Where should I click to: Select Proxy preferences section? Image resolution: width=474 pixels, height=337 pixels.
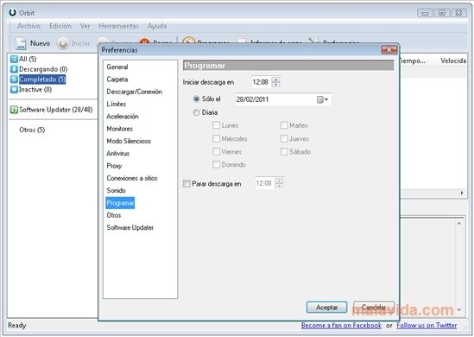pos(114,166)
